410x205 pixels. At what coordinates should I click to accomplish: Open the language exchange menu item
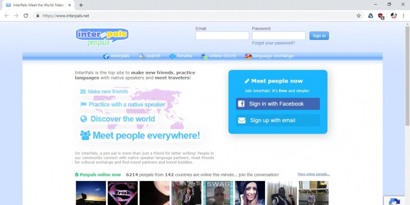coord(273,56)
